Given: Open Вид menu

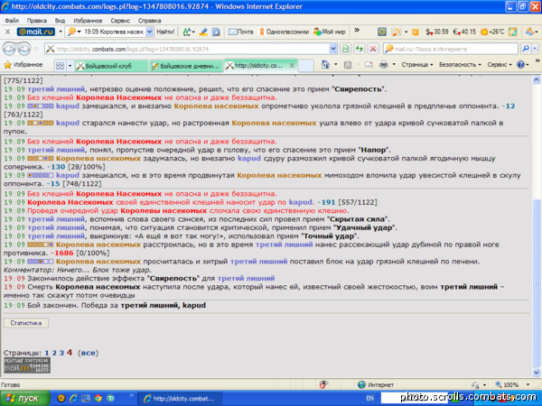Looking at the screenshot, I should (x=60, y=21).
